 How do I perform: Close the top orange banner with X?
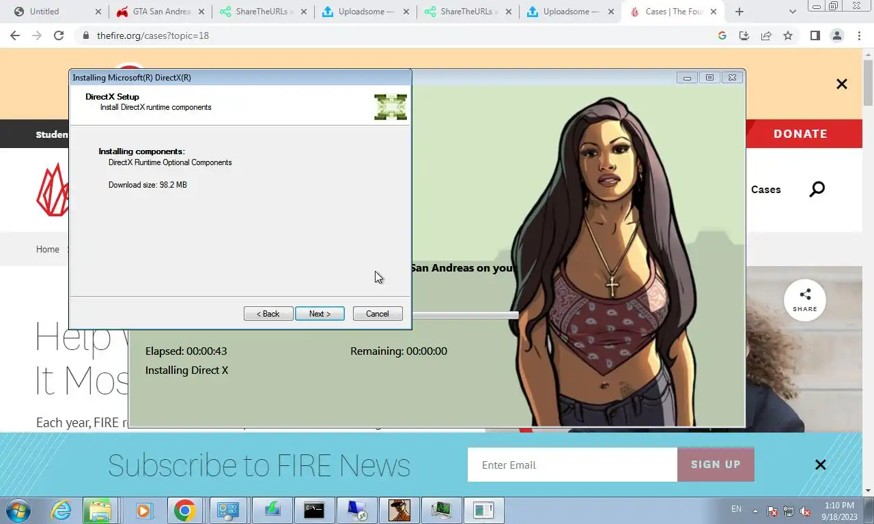point(841,84)
